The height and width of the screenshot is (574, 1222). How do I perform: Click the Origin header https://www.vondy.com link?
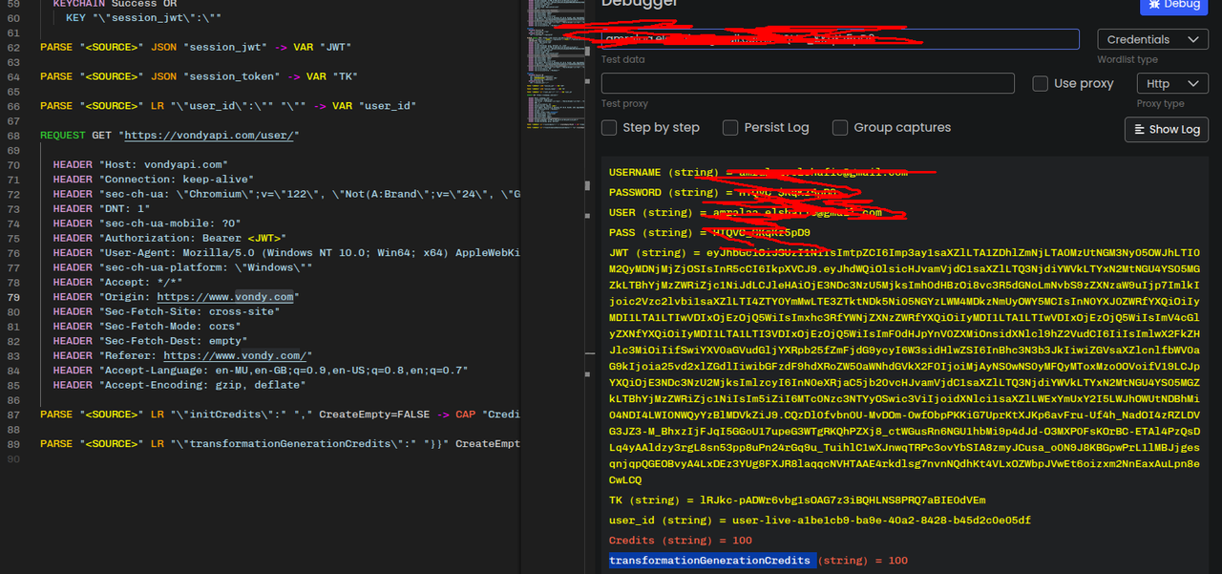[x=225, y=297]
